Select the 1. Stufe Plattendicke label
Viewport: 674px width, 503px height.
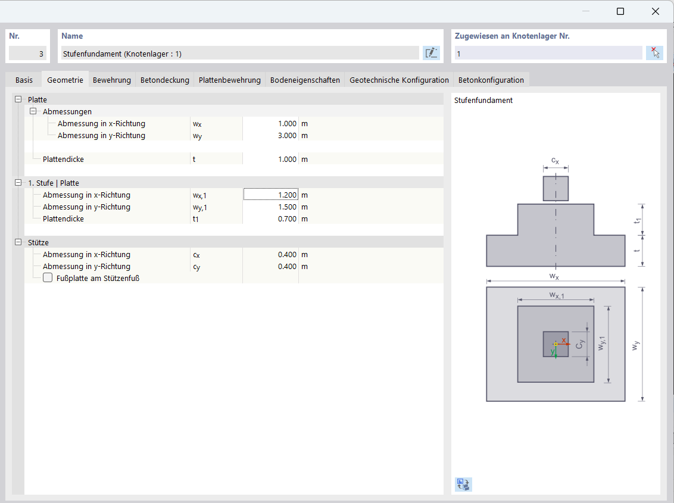(x=63, y=218)
